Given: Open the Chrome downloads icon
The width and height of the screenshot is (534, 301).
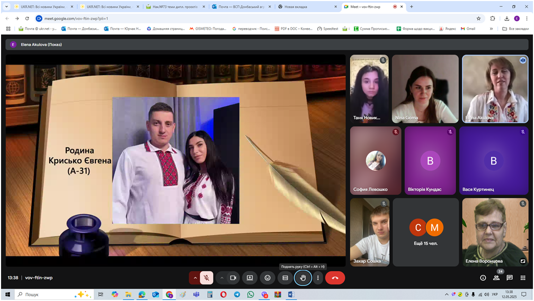Looking at the screenshot, I should tap(507, 19).
